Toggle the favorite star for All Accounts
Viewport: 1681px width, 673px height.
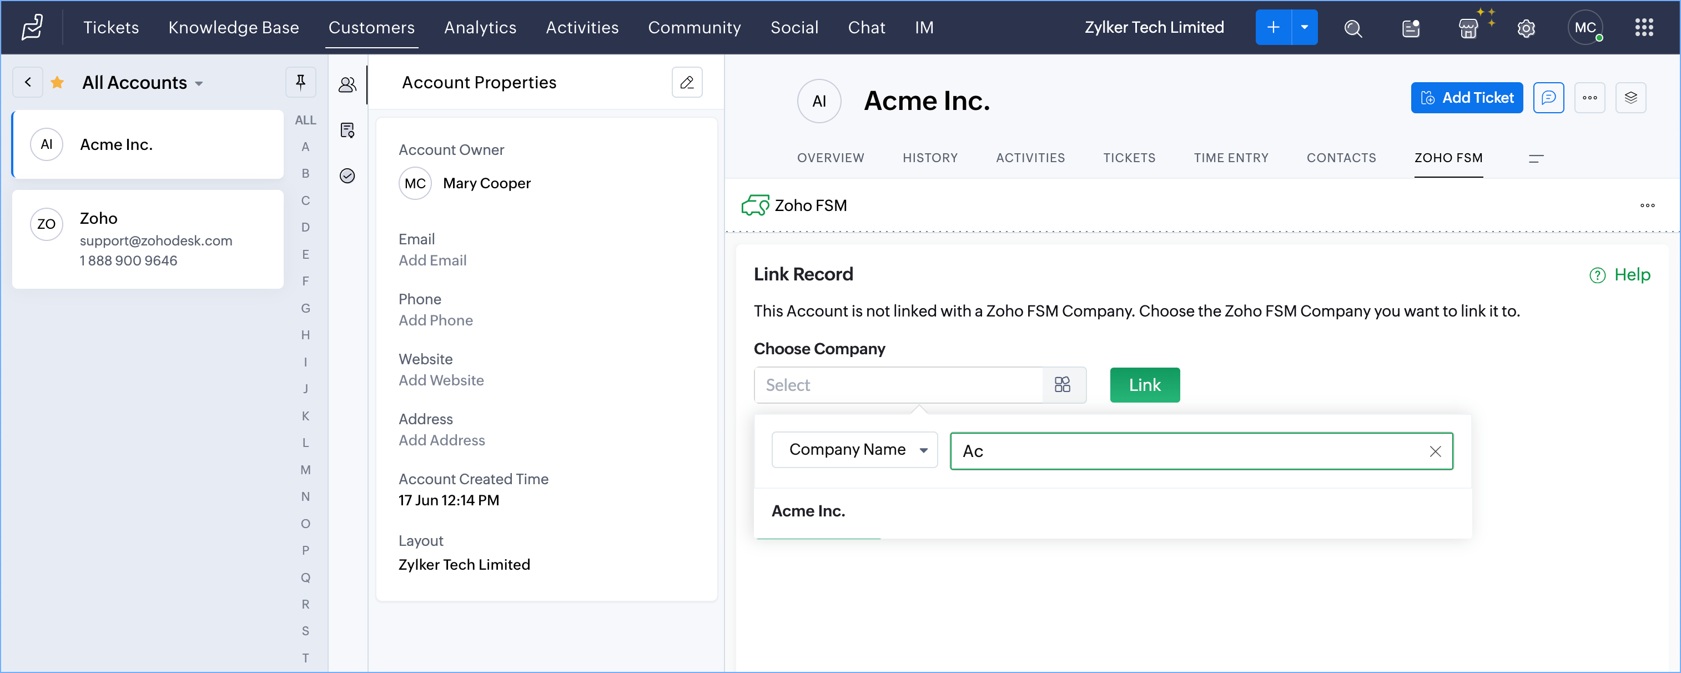point(57,82)
